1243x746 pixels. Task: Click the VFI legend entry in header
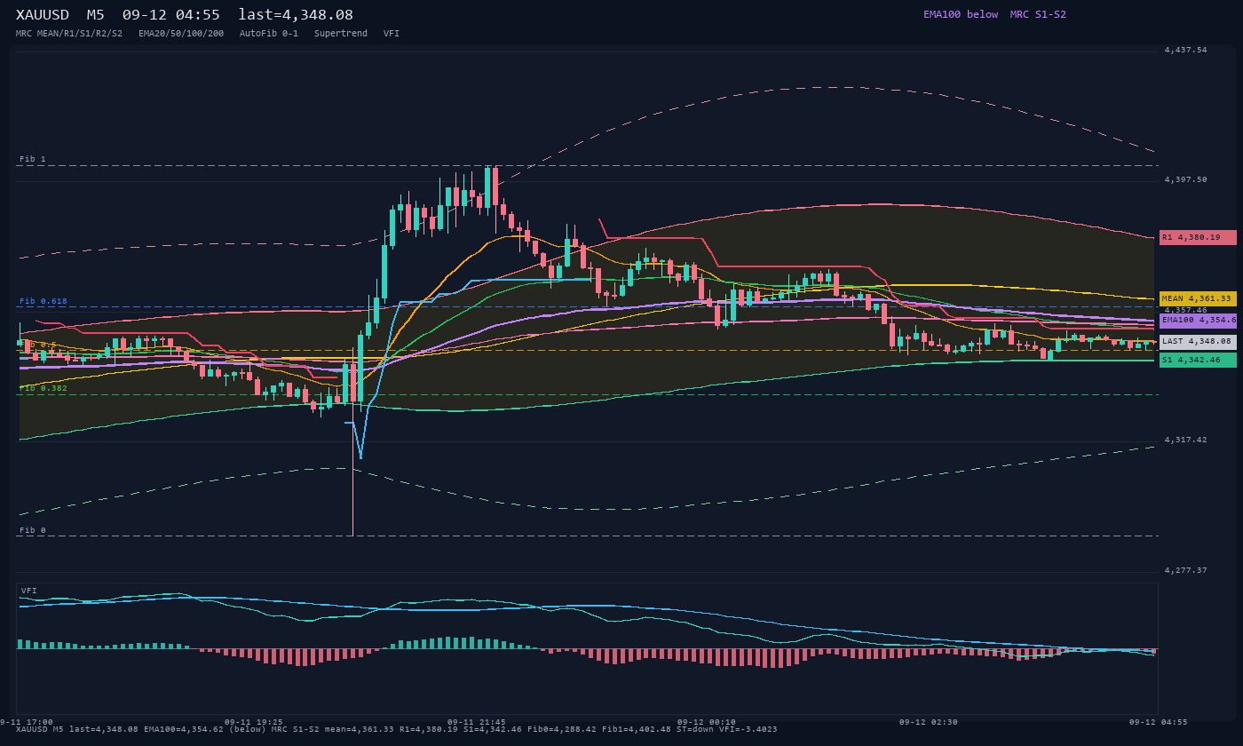point(392,34)
